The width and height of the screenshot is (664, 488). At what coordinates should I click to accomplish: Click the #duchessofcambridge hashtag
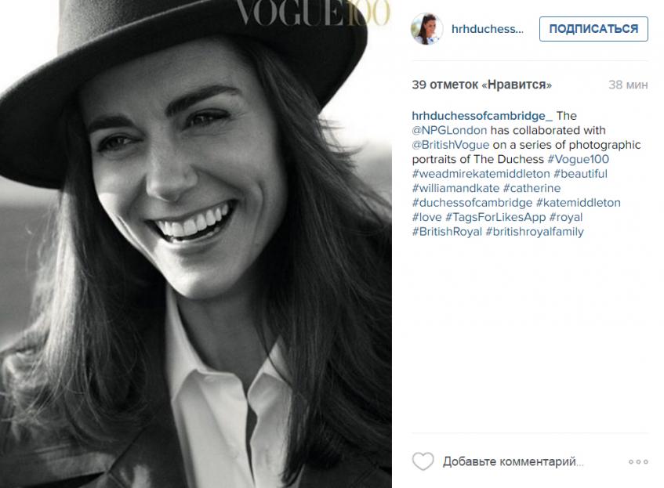pos(472,203)
